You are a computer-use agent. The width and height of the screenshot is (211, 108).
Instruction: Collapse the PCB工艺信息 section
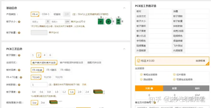point(124,49)
